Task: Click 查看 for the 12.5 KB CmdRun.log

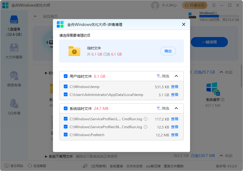Action: click(175, 127)
